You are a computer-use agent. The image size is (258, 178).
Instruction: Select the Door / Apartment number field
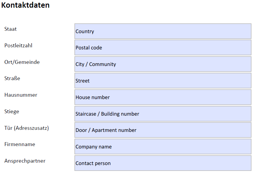[163, 130]
